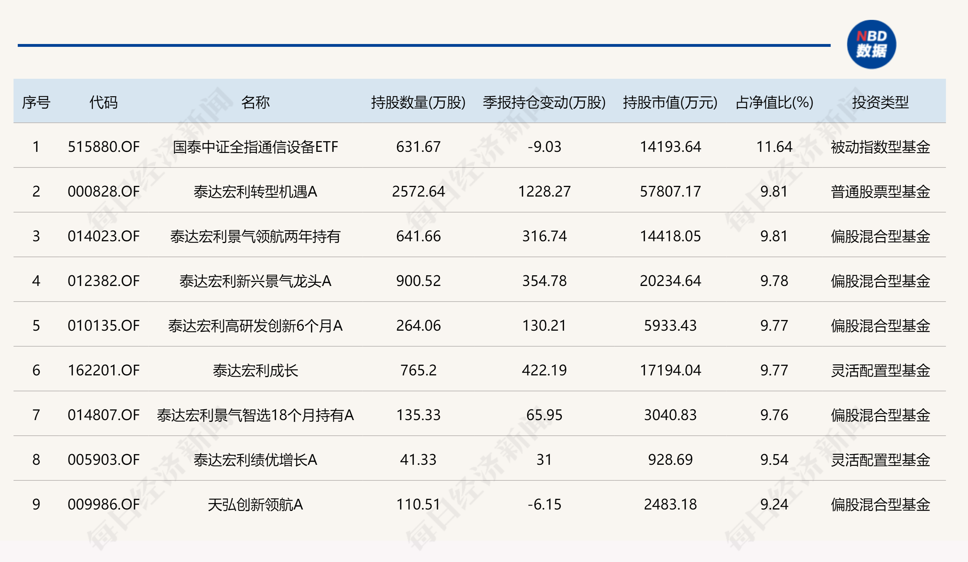This screenshot has width=968, height=562.
Task: Click fund type 被动指数型基金
Action: pyautogui.click(x=880, y=147)
